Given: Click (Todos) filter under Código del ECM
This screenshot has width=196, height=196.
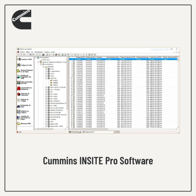Looking at the screenshot, I should pos(80,59).
